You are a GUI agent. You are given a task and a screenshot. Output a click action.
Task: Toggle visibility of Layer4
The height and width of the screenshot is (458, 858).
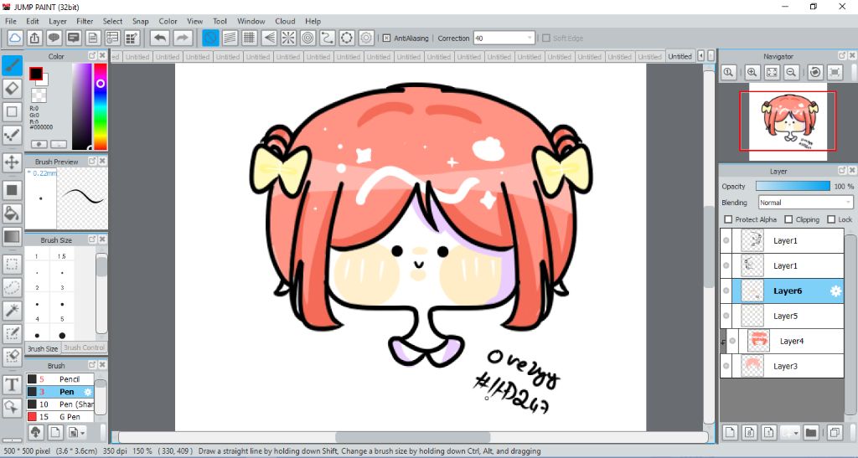pos(732,341)
